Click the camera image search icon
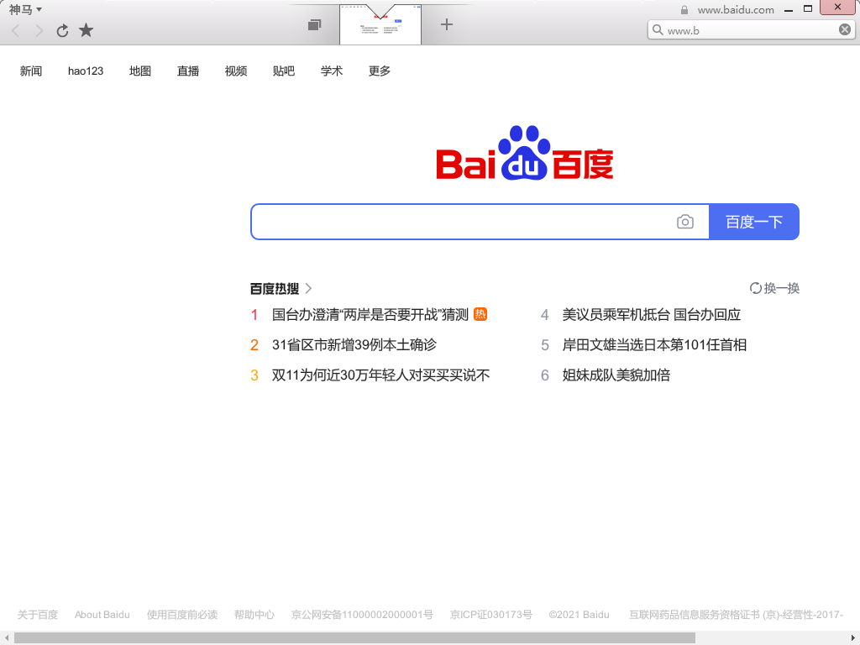Screen dimensions: 860x645 pos(685,222)
